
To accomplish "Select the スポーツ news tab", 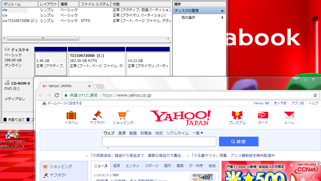I will (151, 166).
